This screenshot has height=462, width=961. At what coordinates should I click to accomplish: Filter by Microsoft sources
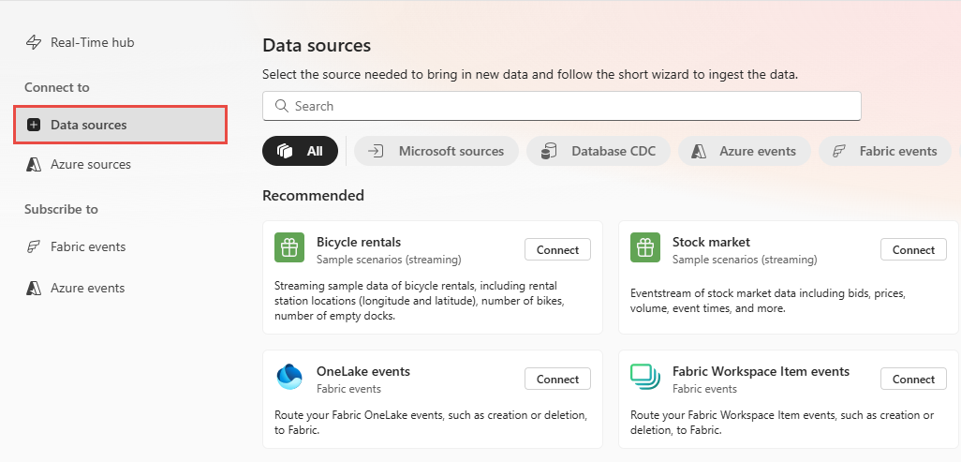tap(436, 151)
